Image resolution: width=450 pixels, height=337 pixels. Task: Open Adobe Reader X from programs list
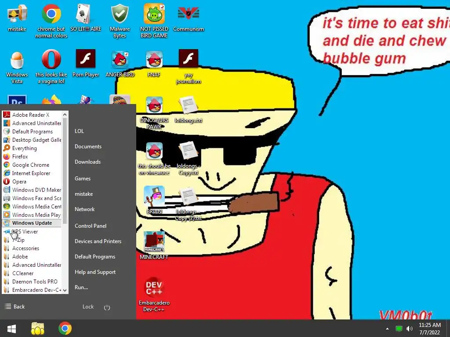point(32,115)
